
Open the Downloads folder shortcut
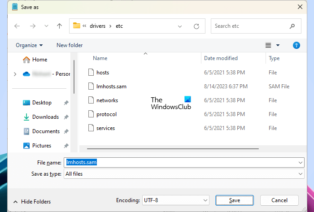pos(45,117)
